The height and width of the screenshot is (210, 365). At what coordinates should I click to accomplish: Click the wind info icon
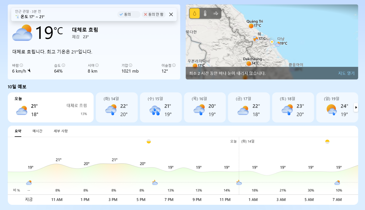pos(21,65)
